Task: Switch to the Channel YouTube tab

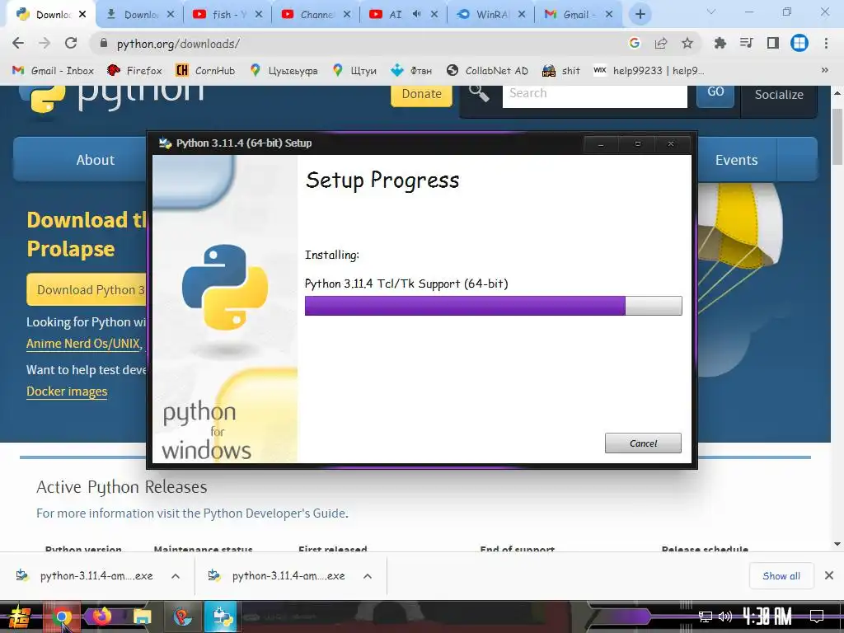Action: tap(316, 15)
